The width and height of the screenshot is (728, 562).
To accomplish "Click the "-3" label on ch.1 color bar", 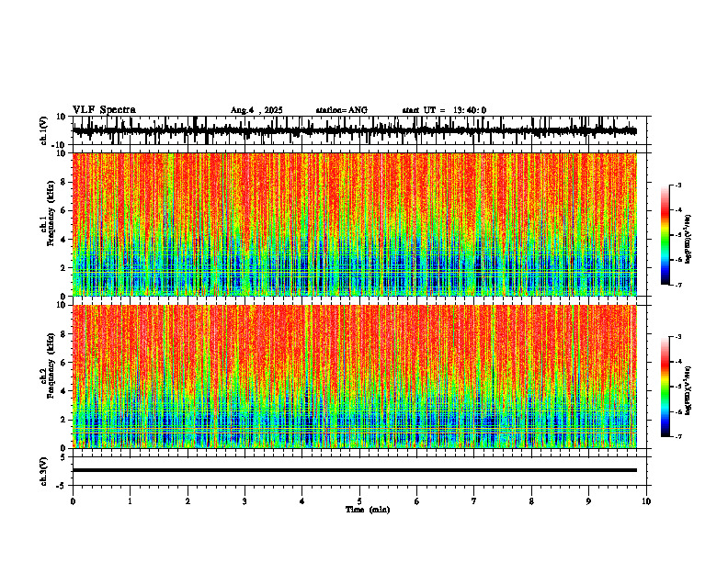I will (678, 185).
